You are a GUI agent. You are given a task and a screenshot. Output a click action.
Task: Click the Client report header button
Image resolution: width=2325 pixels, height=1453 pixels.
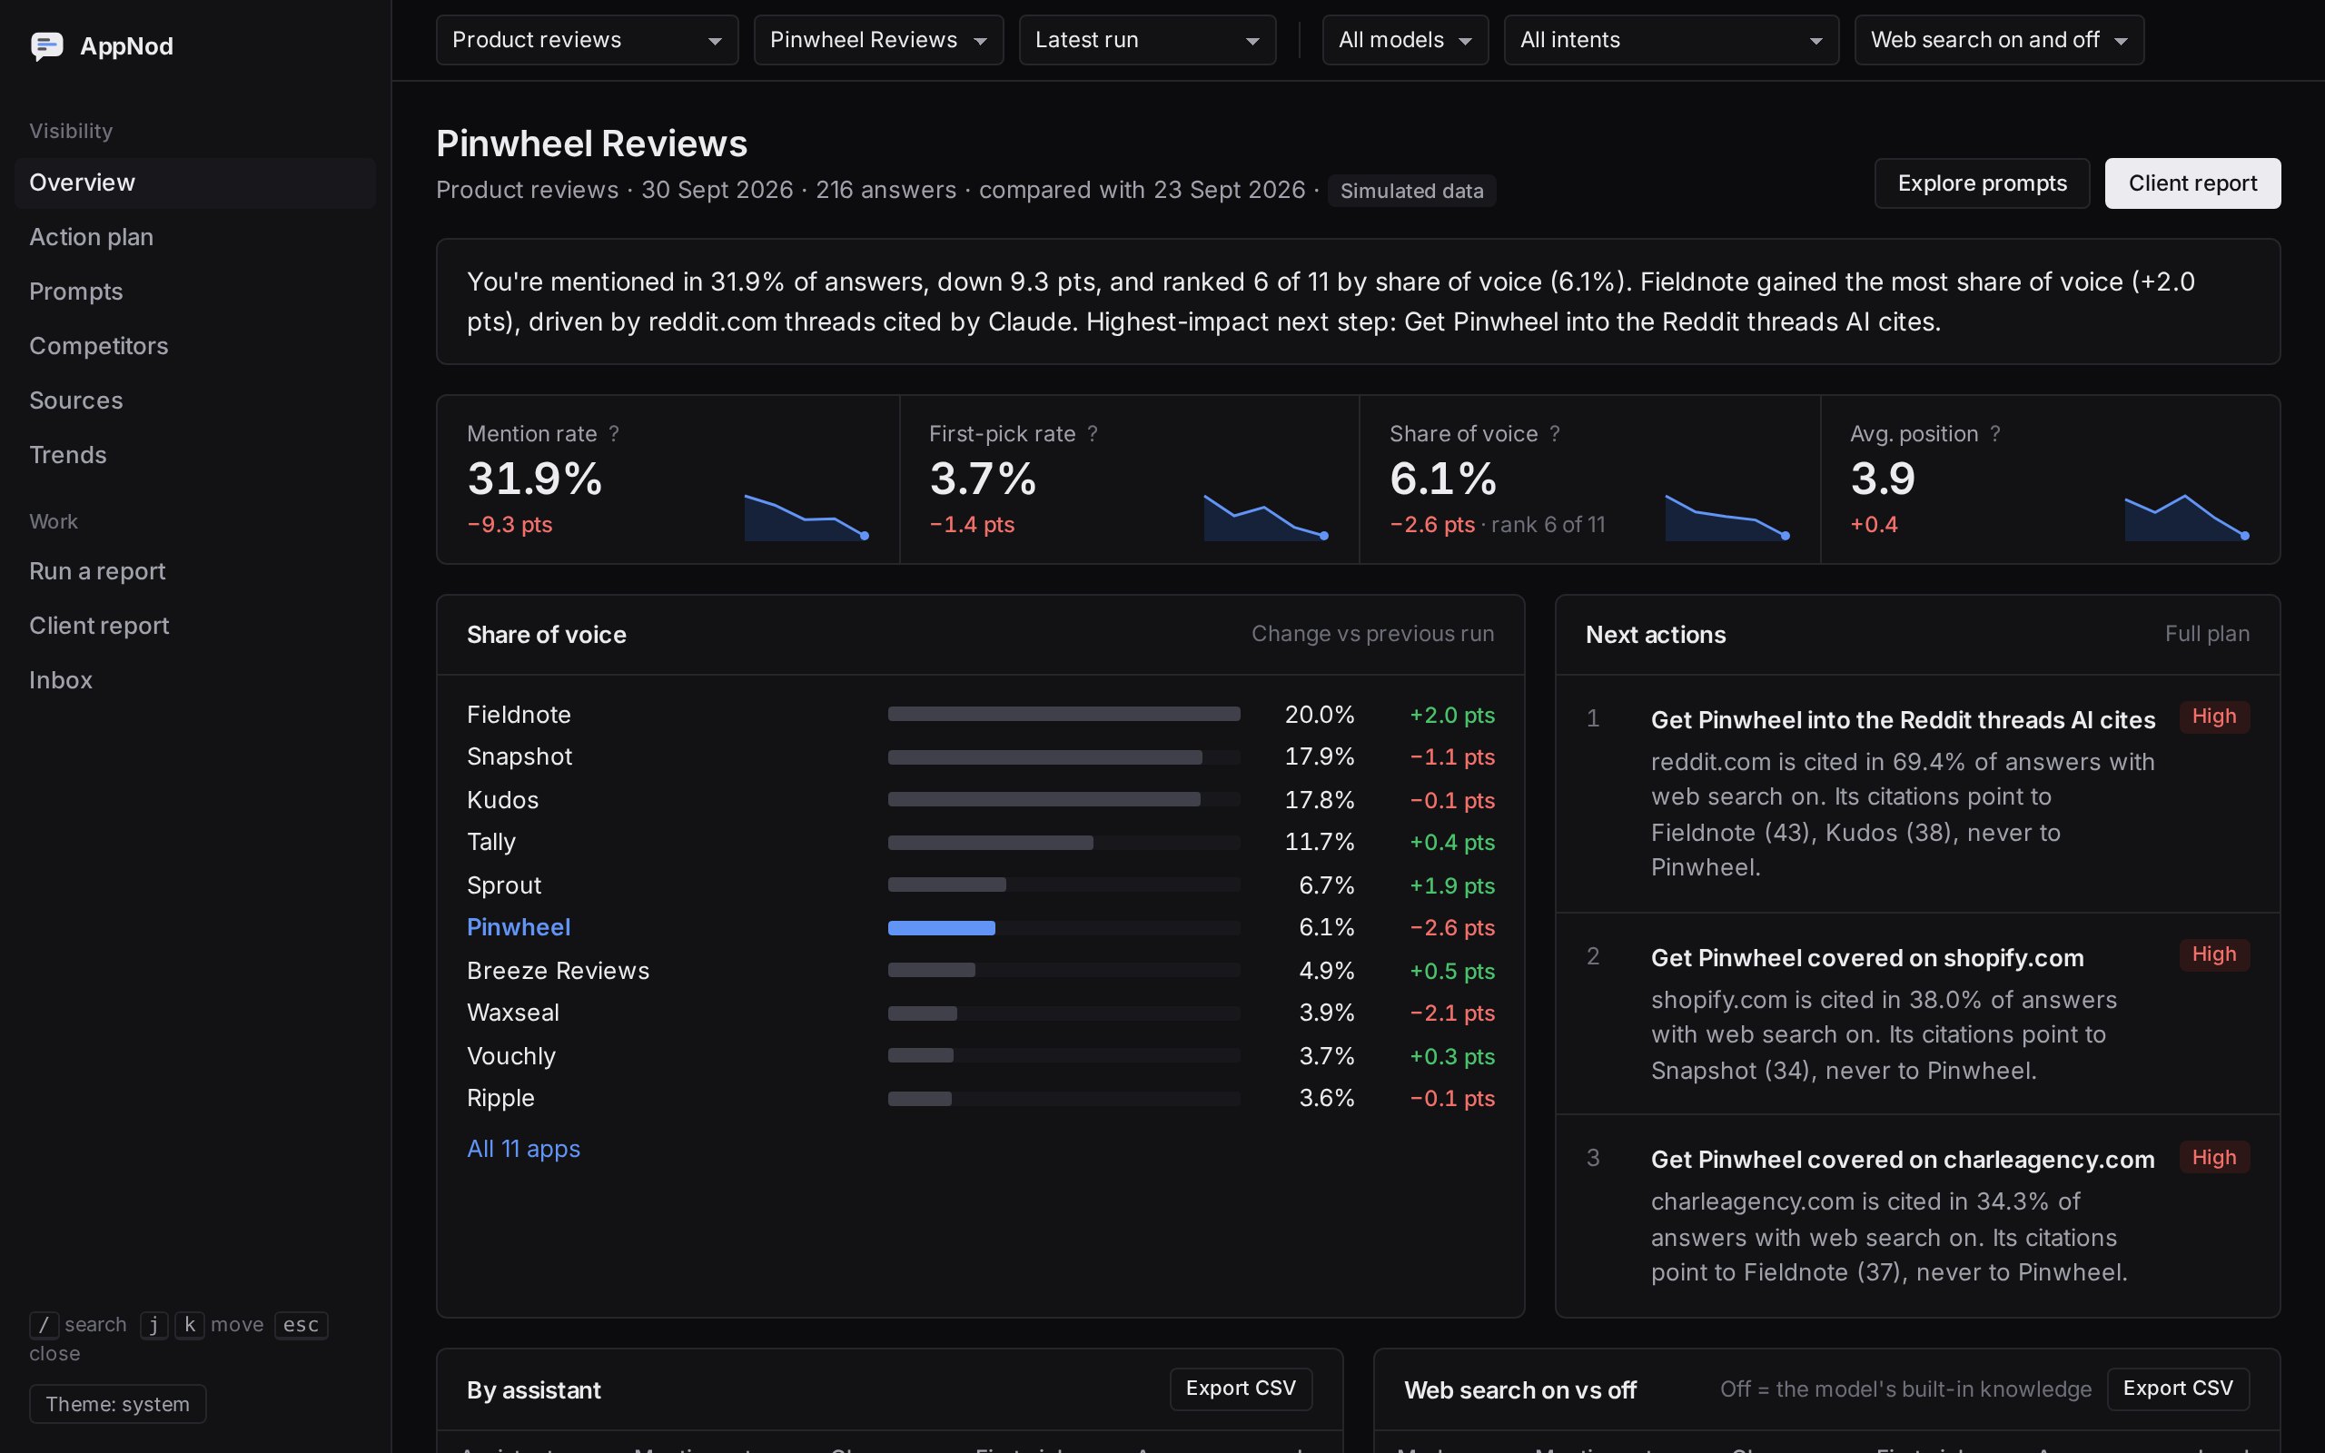[x=2191, y=183]
